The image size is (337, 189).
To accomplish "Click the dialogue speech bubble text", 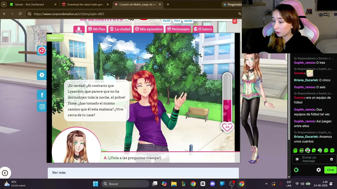I will tap(97, 100).
